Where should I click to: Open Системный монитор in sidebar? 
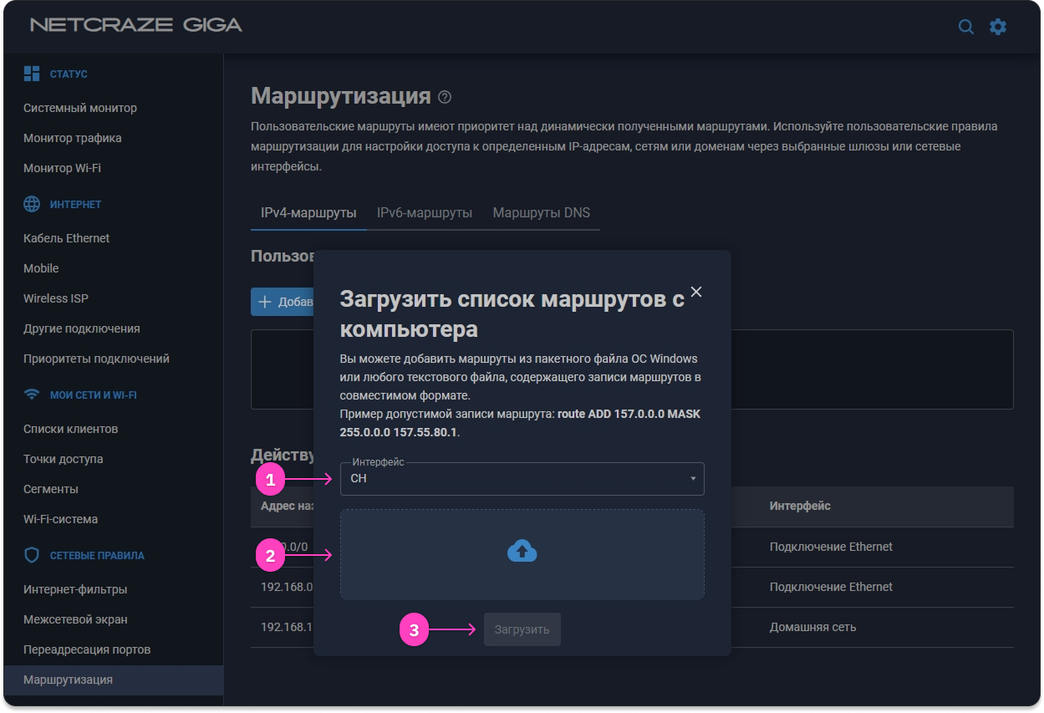[x=80, y=108]
